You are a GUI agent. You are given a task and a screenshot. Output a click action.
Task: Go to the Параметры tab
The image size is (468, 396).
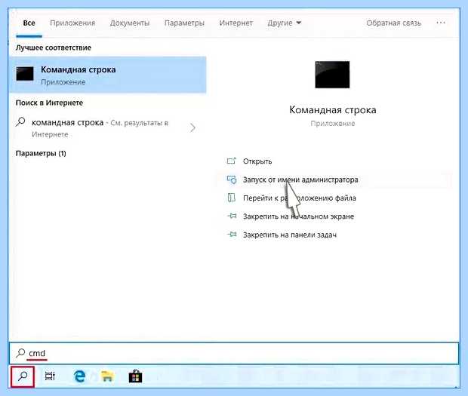[184, 23]
